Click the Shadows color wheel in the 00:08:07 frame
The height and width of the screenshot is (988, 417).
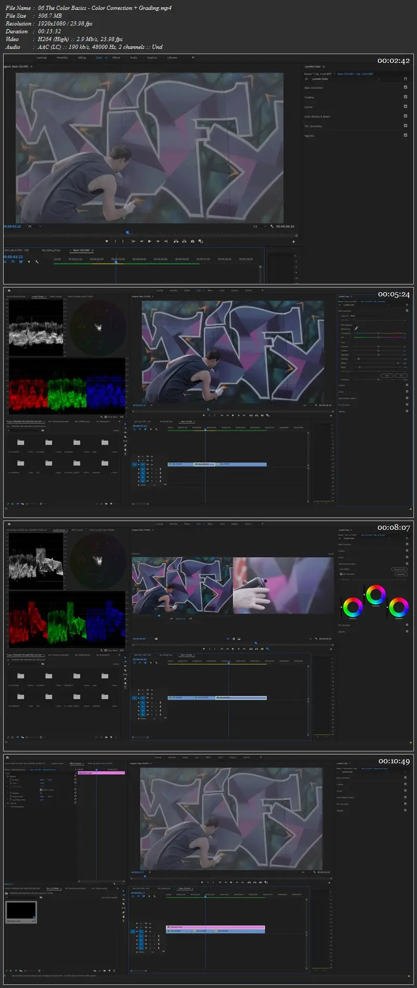click(x=353, y=607)
